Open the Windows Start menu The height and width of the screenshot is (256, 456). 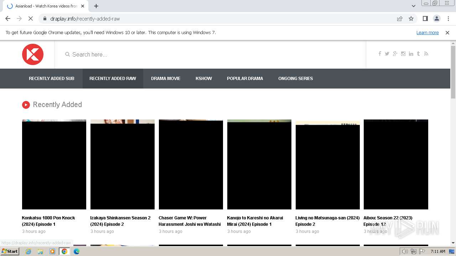click(10, 251)
